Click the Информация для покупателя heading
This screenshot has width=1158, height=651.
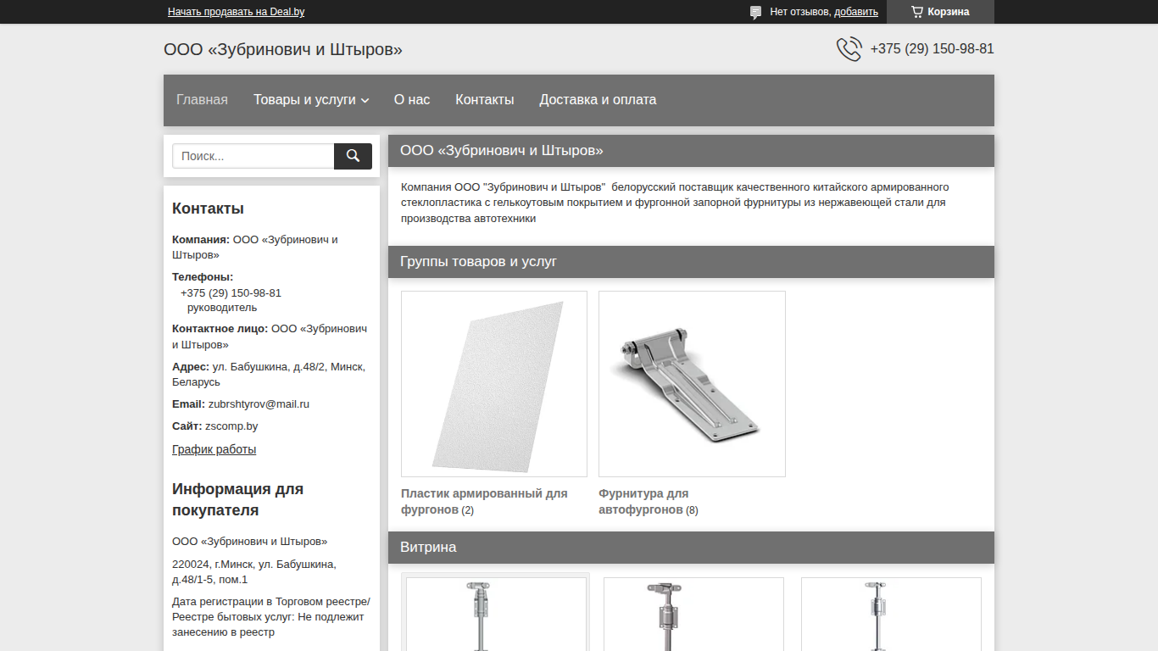238,500
